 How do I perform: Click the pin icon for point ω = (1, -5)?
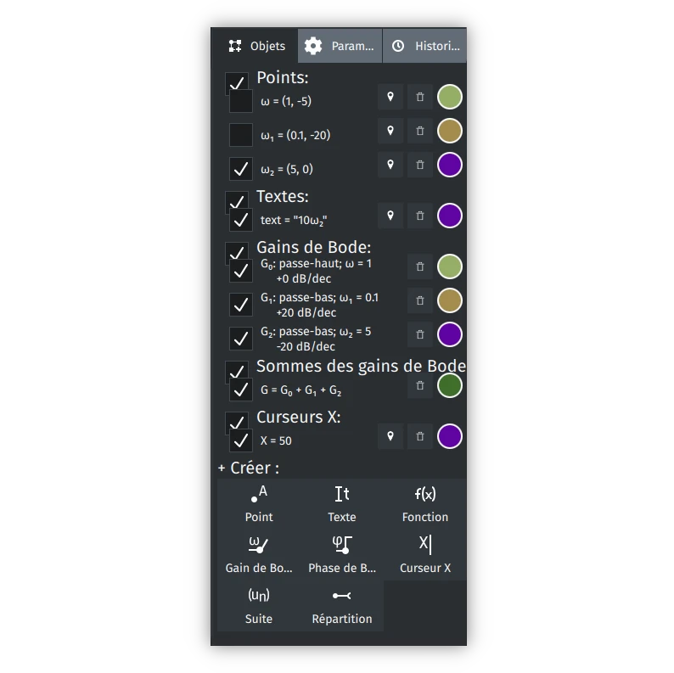coord(390,97)
